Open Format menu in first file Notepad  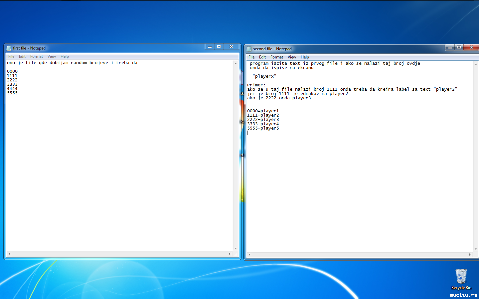[37, 56]
